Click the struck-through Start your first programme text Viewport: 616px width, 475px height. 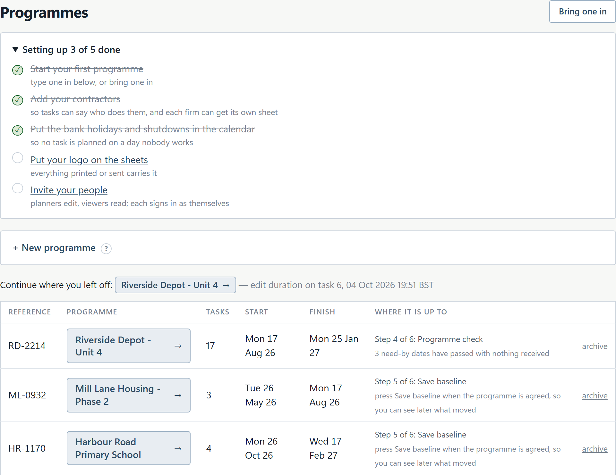pyautogui.click(x=87, y=69)
